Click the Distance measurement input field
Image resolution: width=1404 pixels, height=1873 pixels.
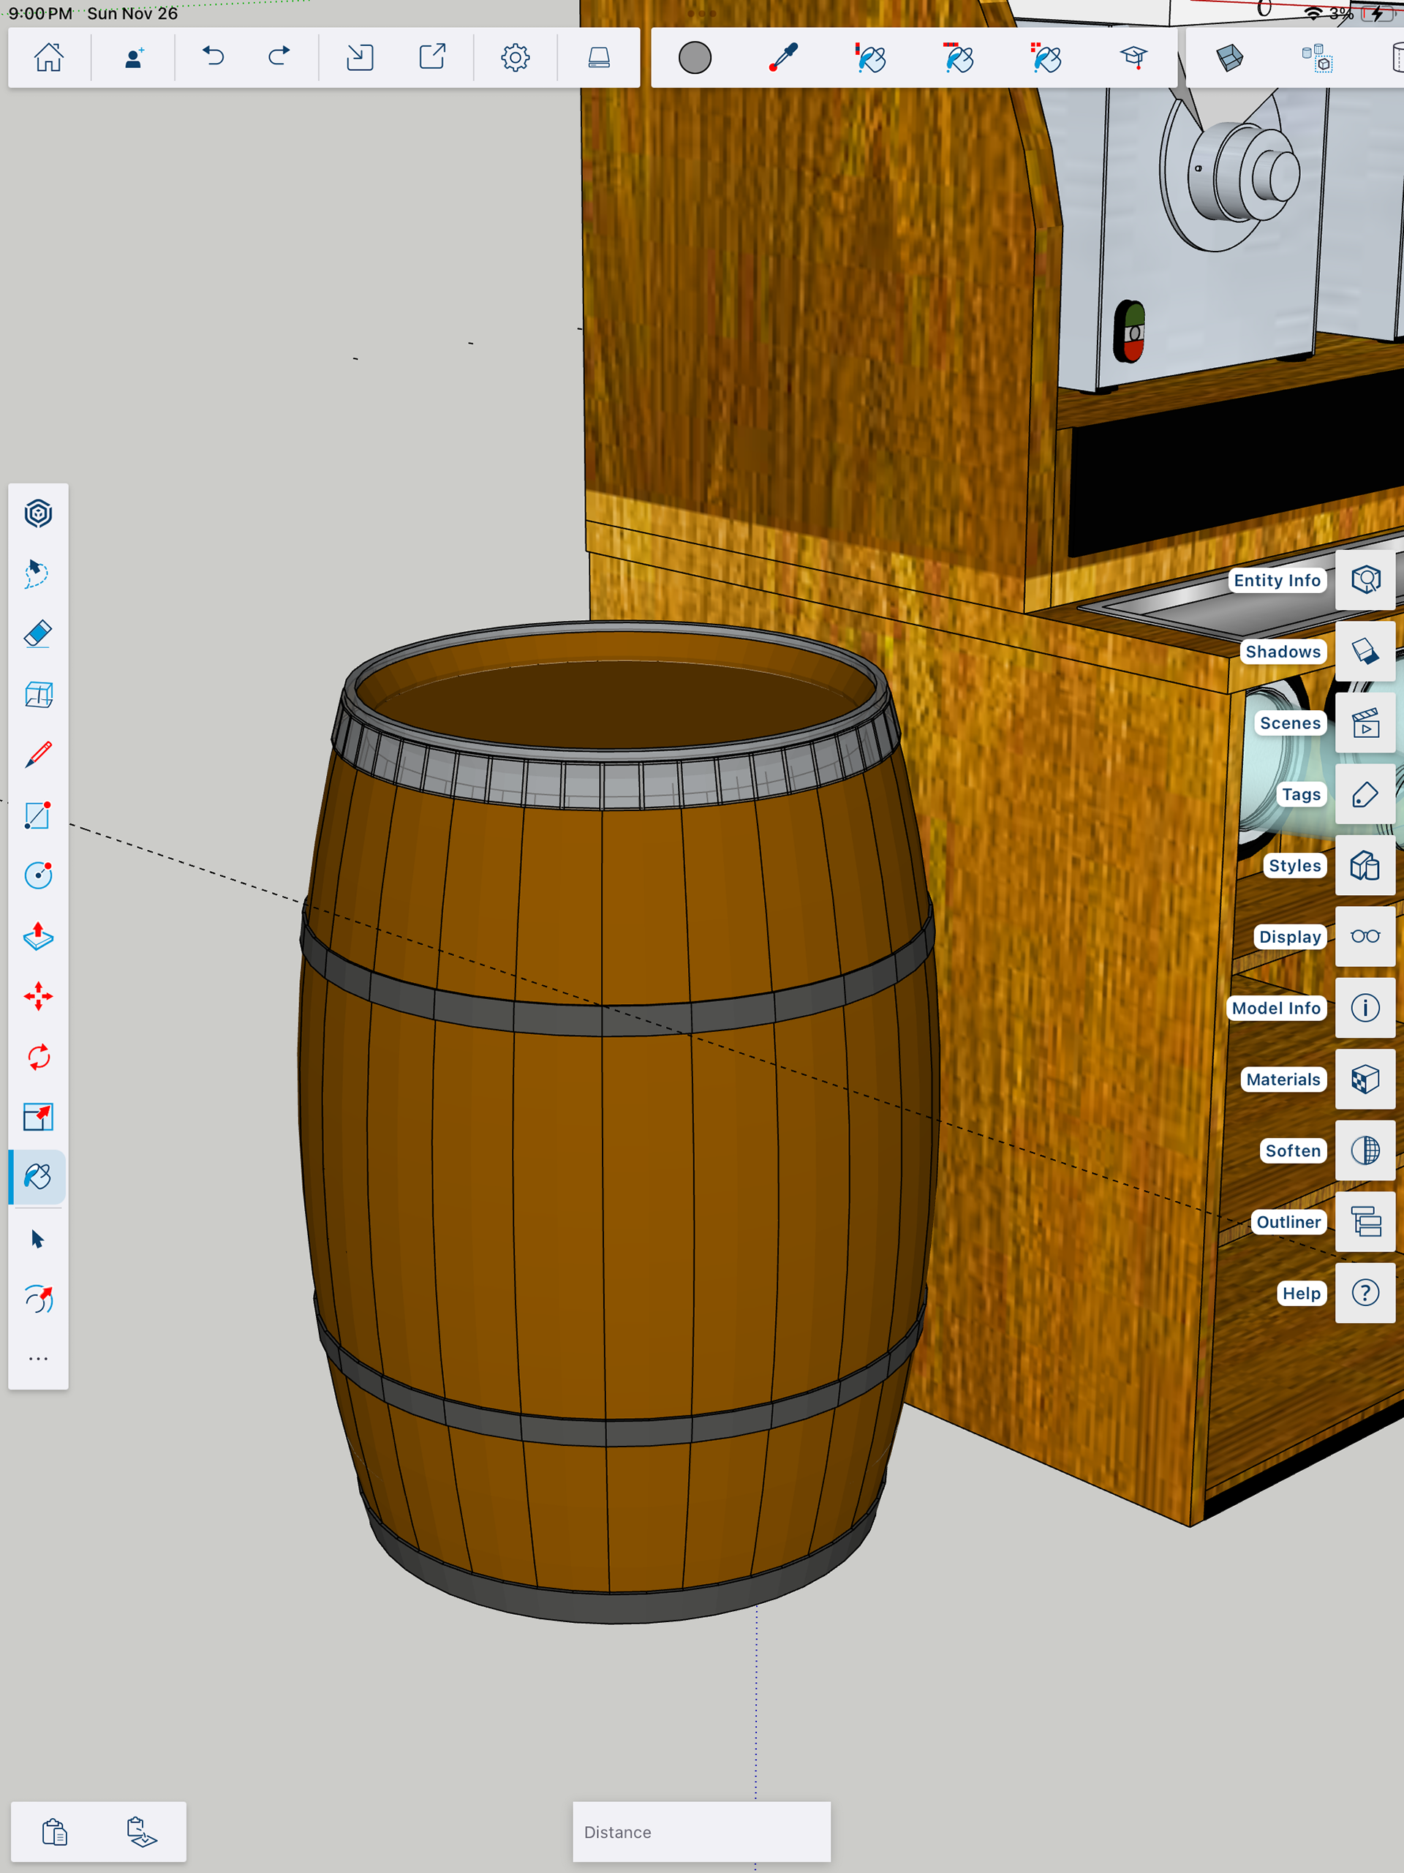701,1831
